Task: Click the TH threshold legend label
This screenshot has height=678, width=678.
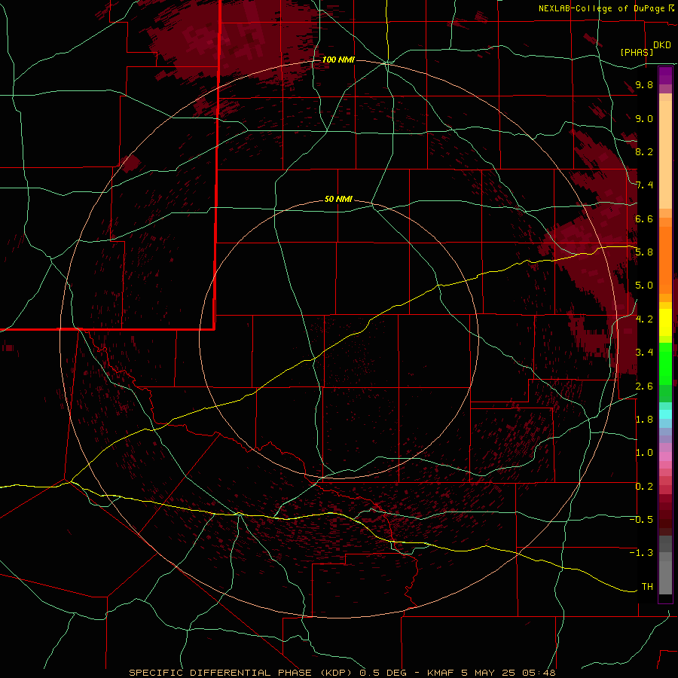Action: coord(647,587)
